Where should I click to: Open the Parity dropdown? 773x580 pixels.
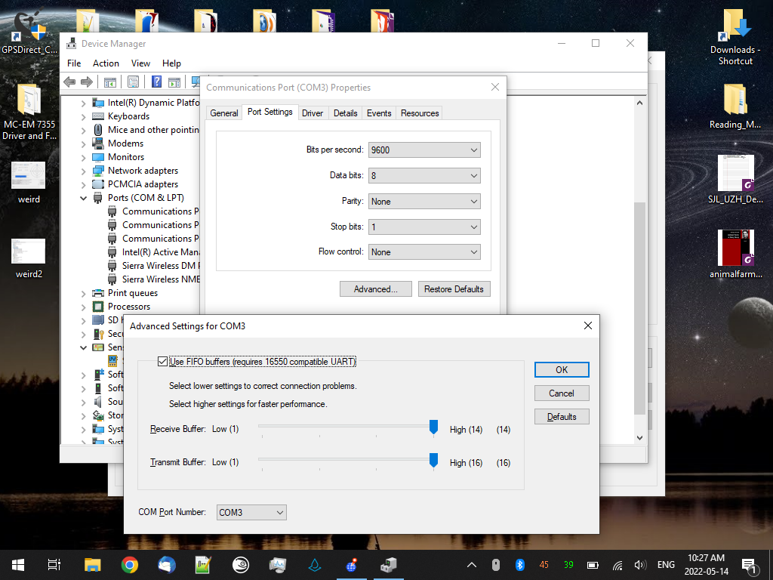424,201
